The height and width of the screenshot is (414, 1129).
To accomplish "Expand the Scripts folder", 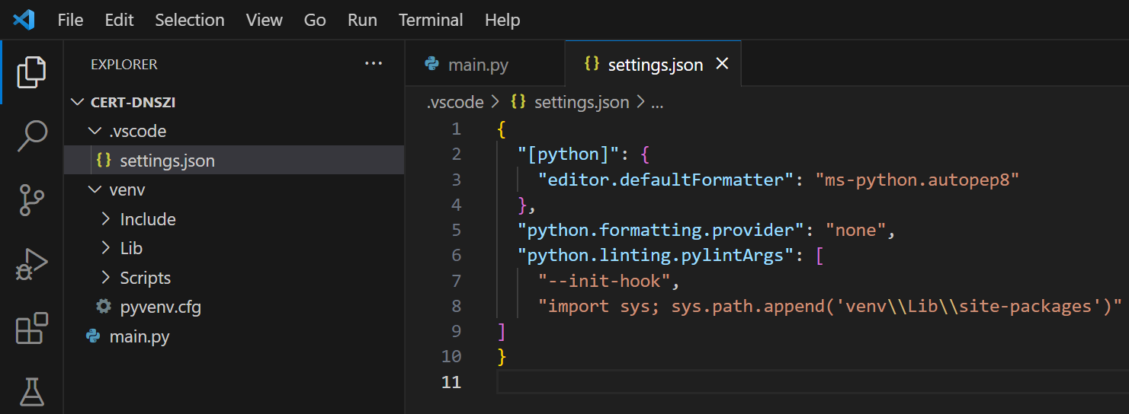I will pyautogui.click(x=106, y=278).
